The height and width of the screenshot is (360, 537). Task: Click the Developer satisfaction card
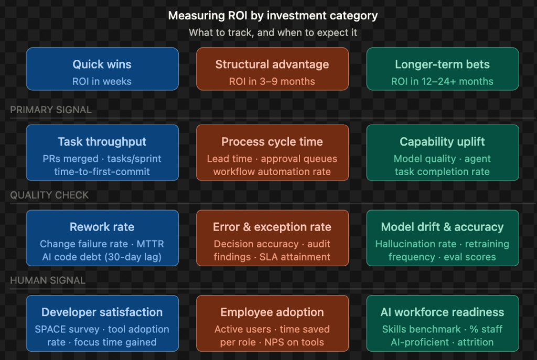tap(102, 323)
